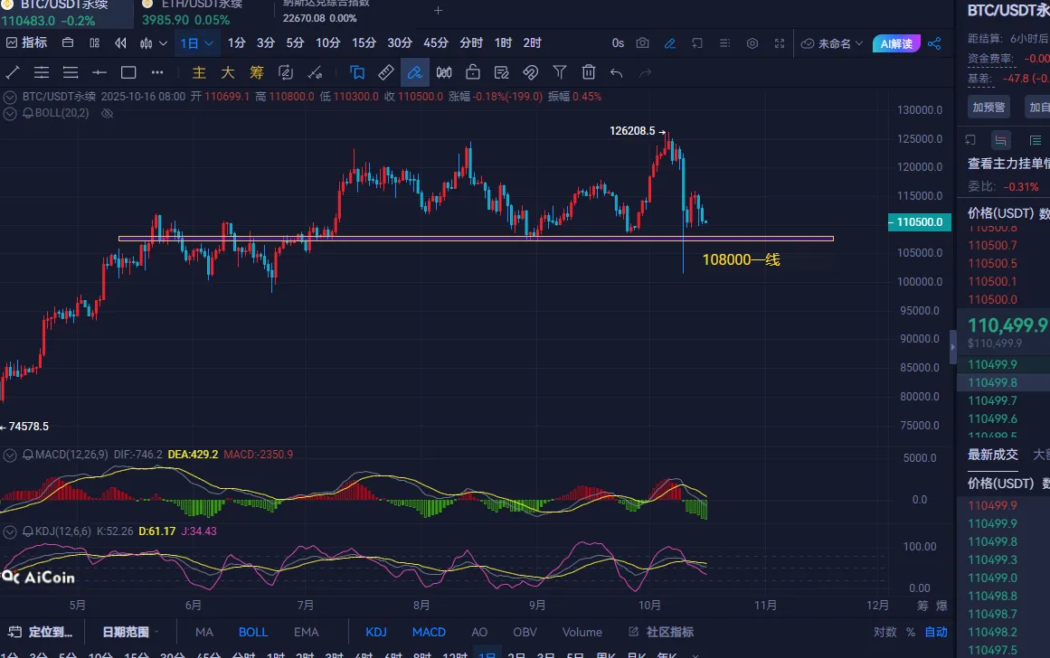Click the AI解读 button
This screenshot has height=658, width=1050.
(x=897, y=43)
